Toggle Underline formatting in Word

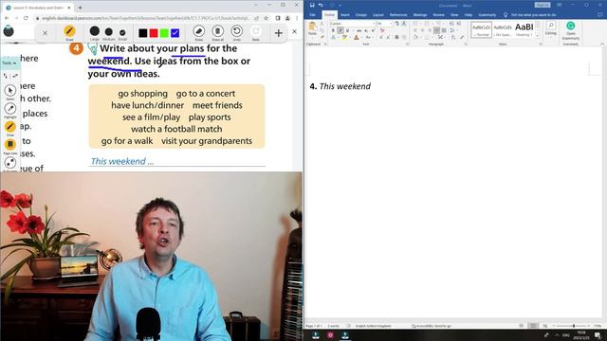tap(348, 30)
